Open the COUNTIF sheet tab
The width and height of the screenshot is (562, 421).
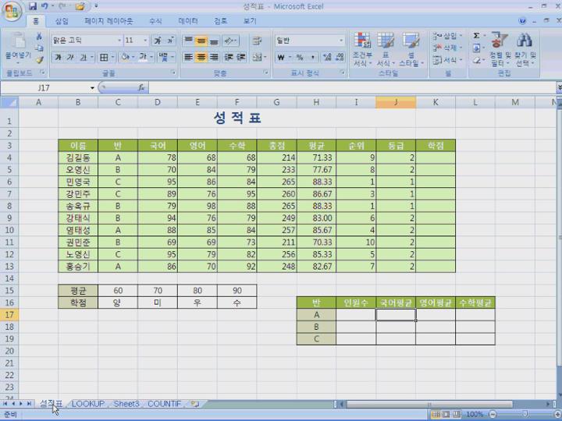[164, 404]
